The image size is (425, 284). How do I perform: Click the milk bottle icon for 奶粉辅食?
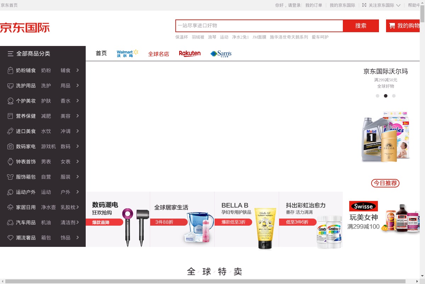[x=11, y=70]
